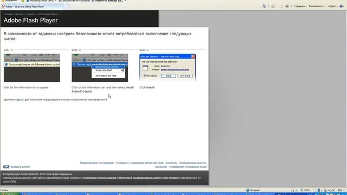
Task: Click Выбрать регион link
Action: pyautogui.click(x=21, y=167)
